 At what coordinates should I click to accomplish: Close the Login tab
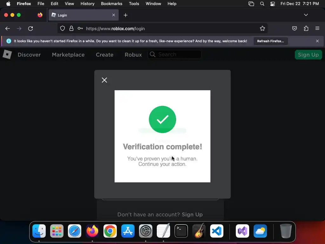114,15
